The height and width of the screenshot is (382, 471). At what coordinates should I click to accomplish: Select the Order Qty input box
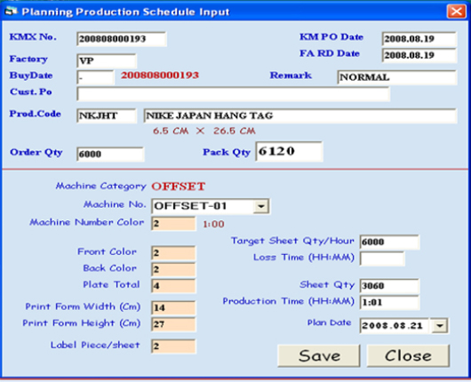click(x=110, y=155)
